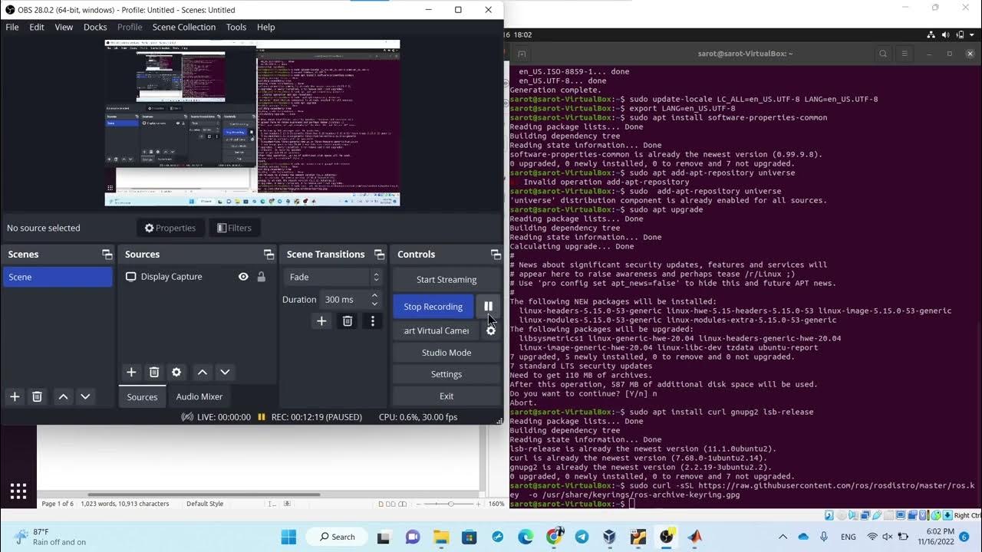Enable Studio Mode
Image resolution: width=982 pixels, height=552 pixels.
coord(447,353)
